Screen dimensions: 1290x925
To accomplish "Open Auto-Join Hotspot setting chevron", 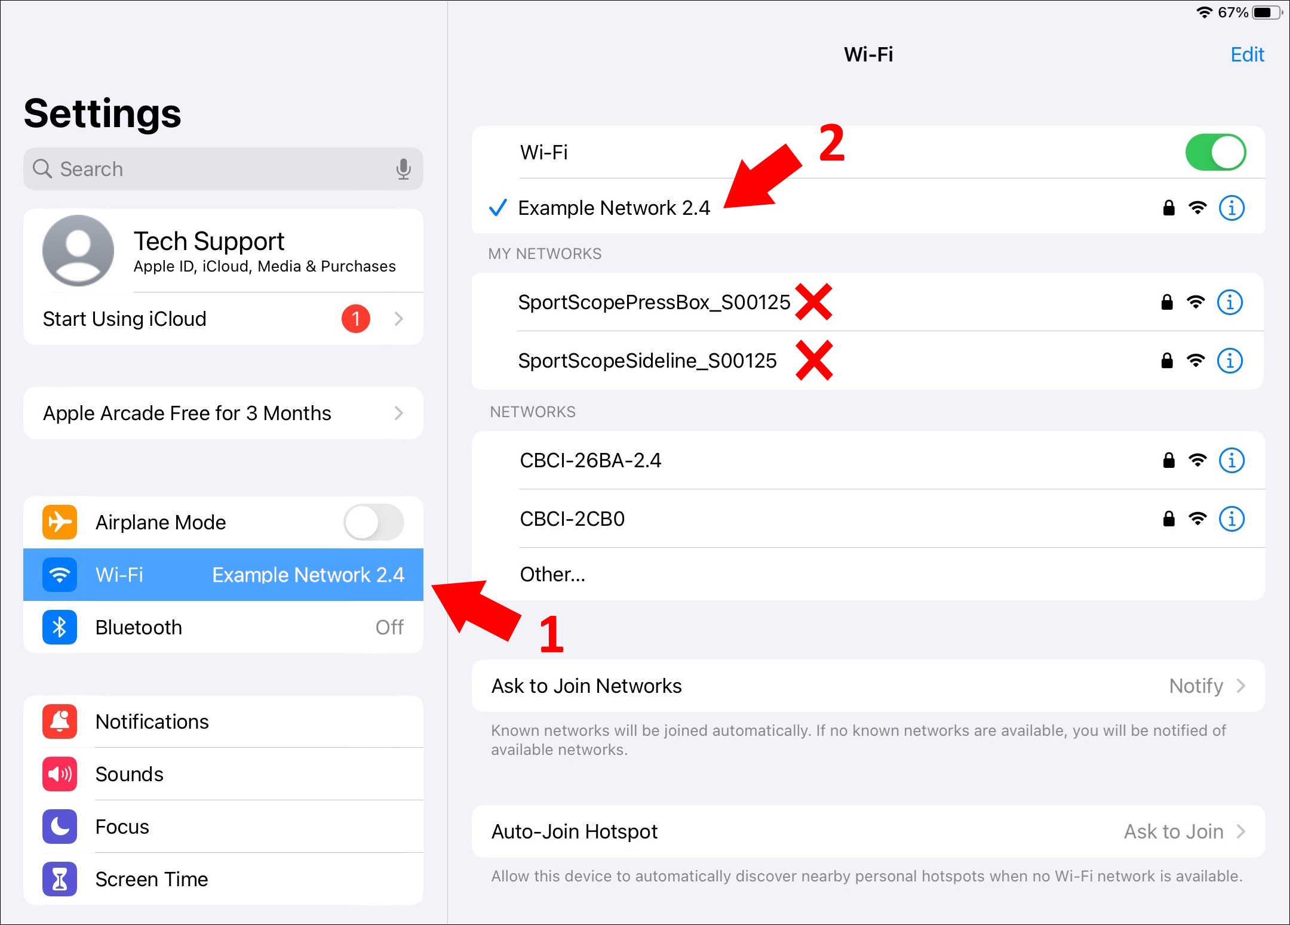I will coord(1240,831).
